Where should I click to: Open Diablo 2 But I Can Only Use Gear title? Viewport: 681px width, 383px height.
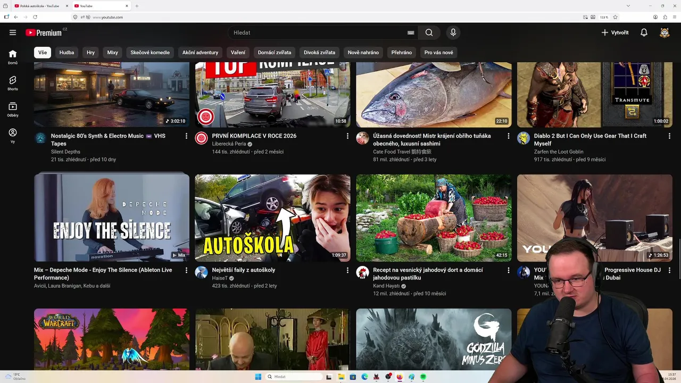point(591,140)
